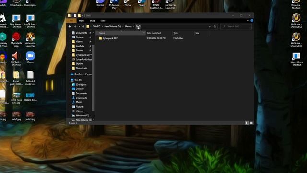Select the Fallout 4 mods text file icon
This screenshot has height=173, width=307.
point(30,78)
